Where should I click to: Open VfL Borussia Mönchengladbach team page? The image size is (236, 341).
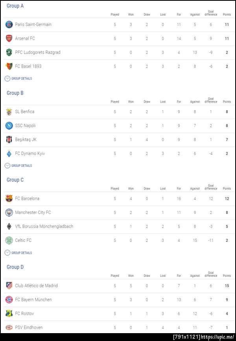pyautogui.click(x=44, y=227)
